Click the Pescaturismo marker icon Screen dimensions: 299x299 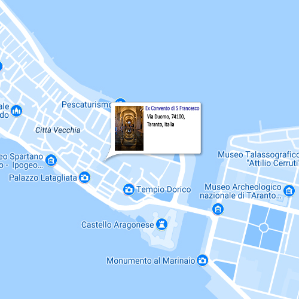[x=120, y=100]
